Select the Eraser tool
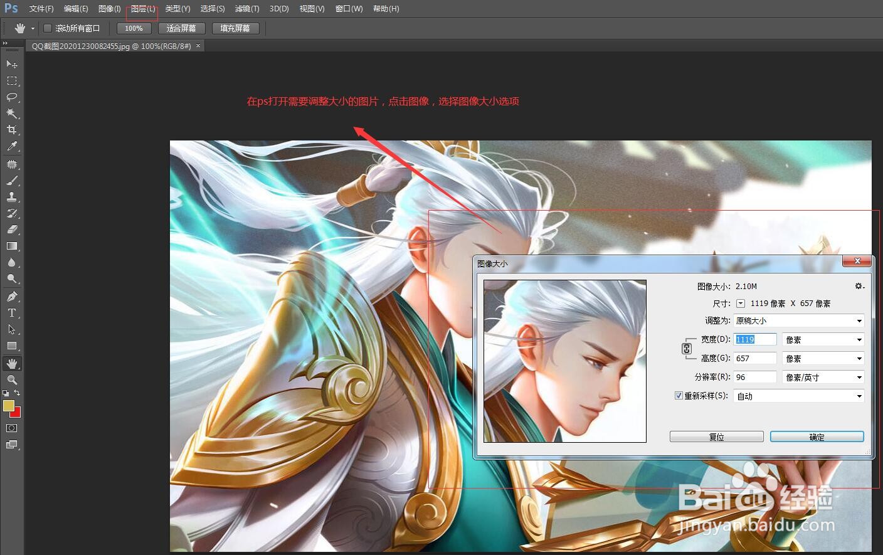The height and width of the screenshot is (555, 883). pos(12,230)
